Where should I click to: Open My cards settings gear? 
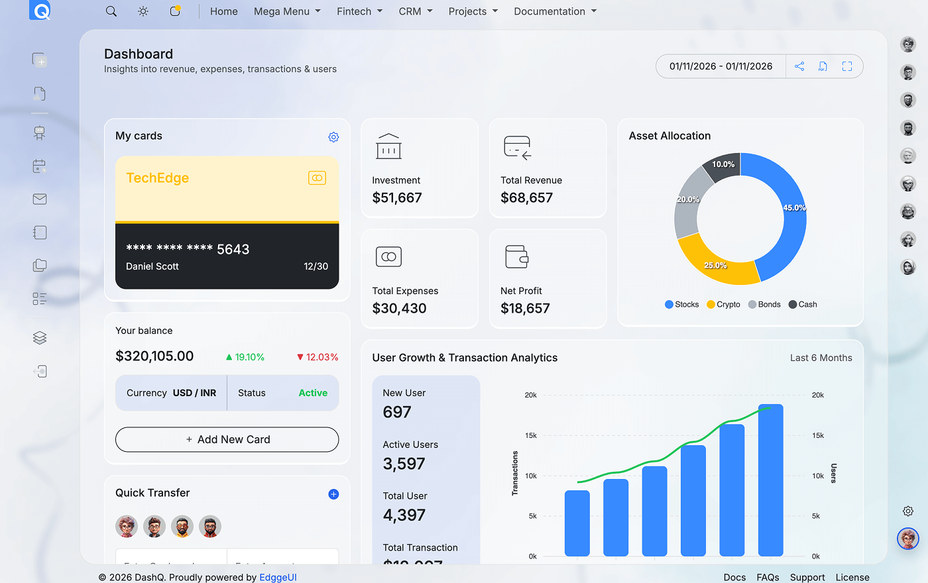[333, 137]
